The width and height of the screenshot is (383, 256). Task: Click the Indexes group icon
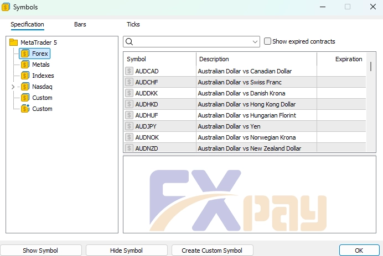click(25, 76)
